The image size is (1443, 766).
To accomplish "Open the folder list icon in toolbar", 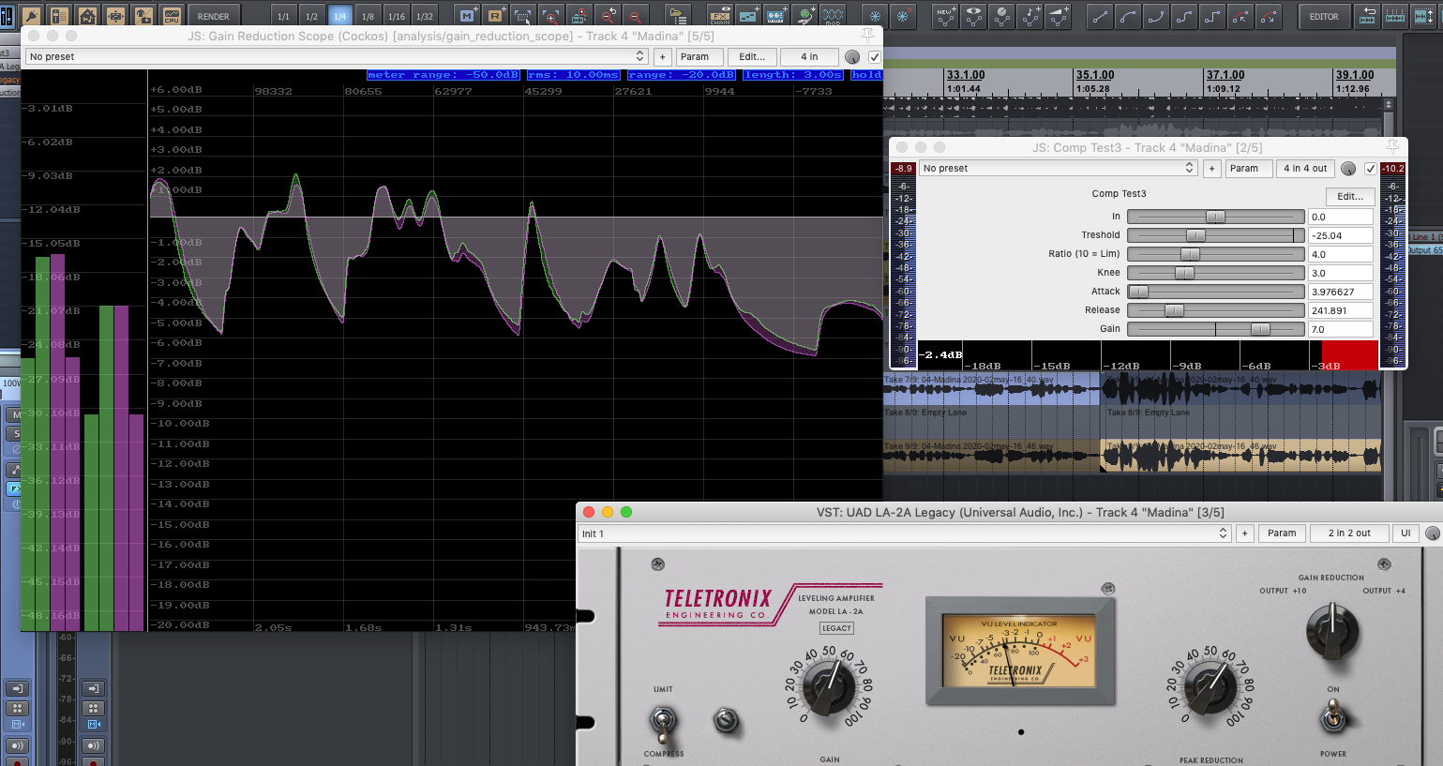I will [677, 16].
